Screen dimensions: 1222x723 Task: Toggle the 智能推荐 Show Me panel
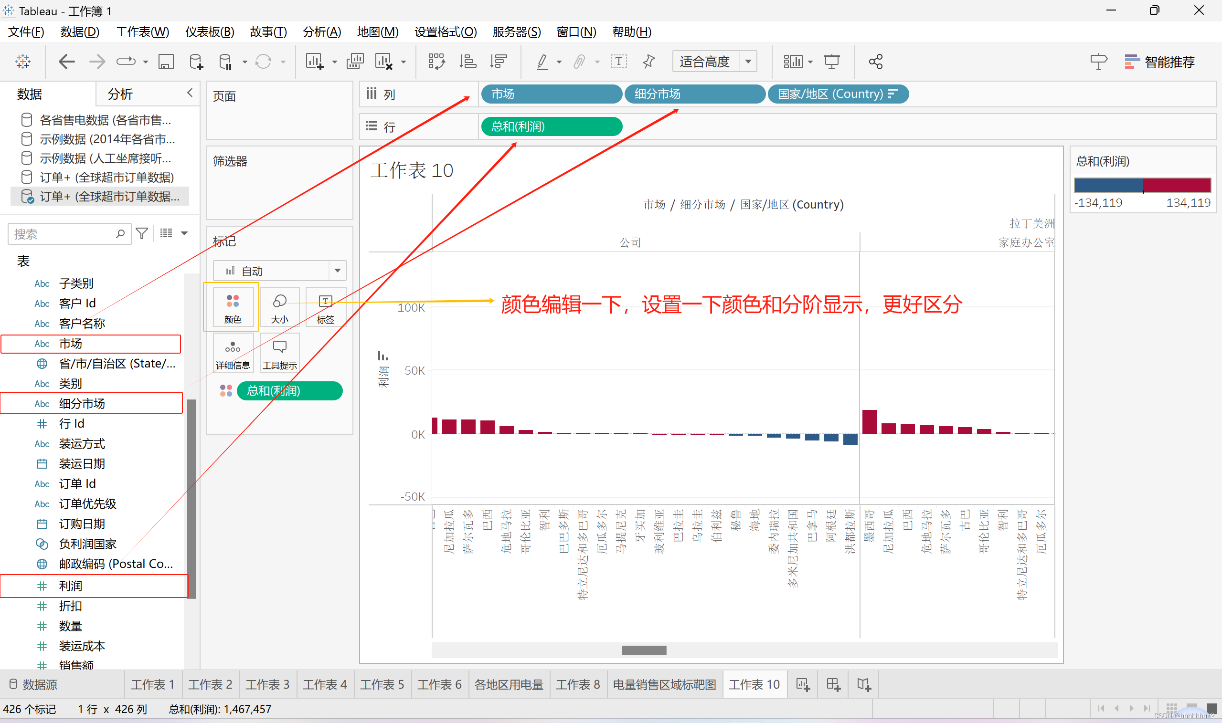pos(1159,62)
